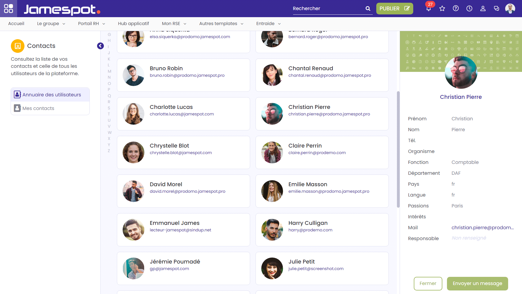Click the yellow Contacts app icon

pyautogui.click(x=18, y=46)
